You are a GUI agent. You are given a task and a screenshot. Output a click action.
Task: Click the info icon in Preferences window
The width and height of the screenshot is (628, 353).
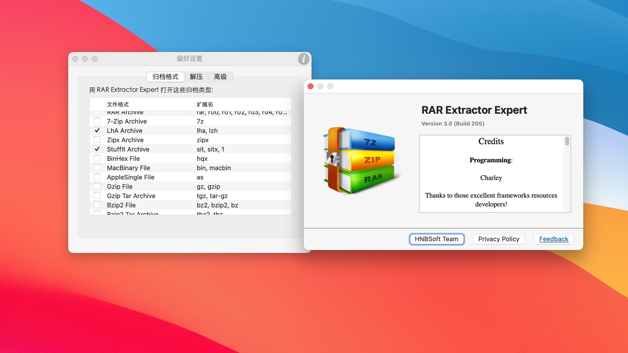304,59
